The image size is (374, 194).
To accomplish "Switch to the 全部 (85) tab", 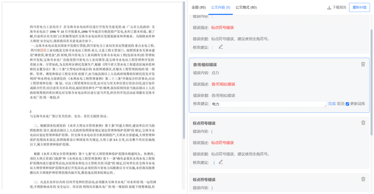I will (x=198, y=8).
